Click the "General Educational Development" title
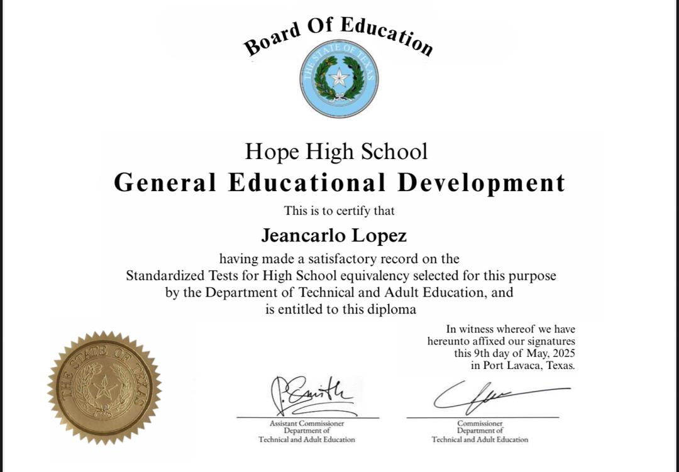679x472 pixels. 339,182
